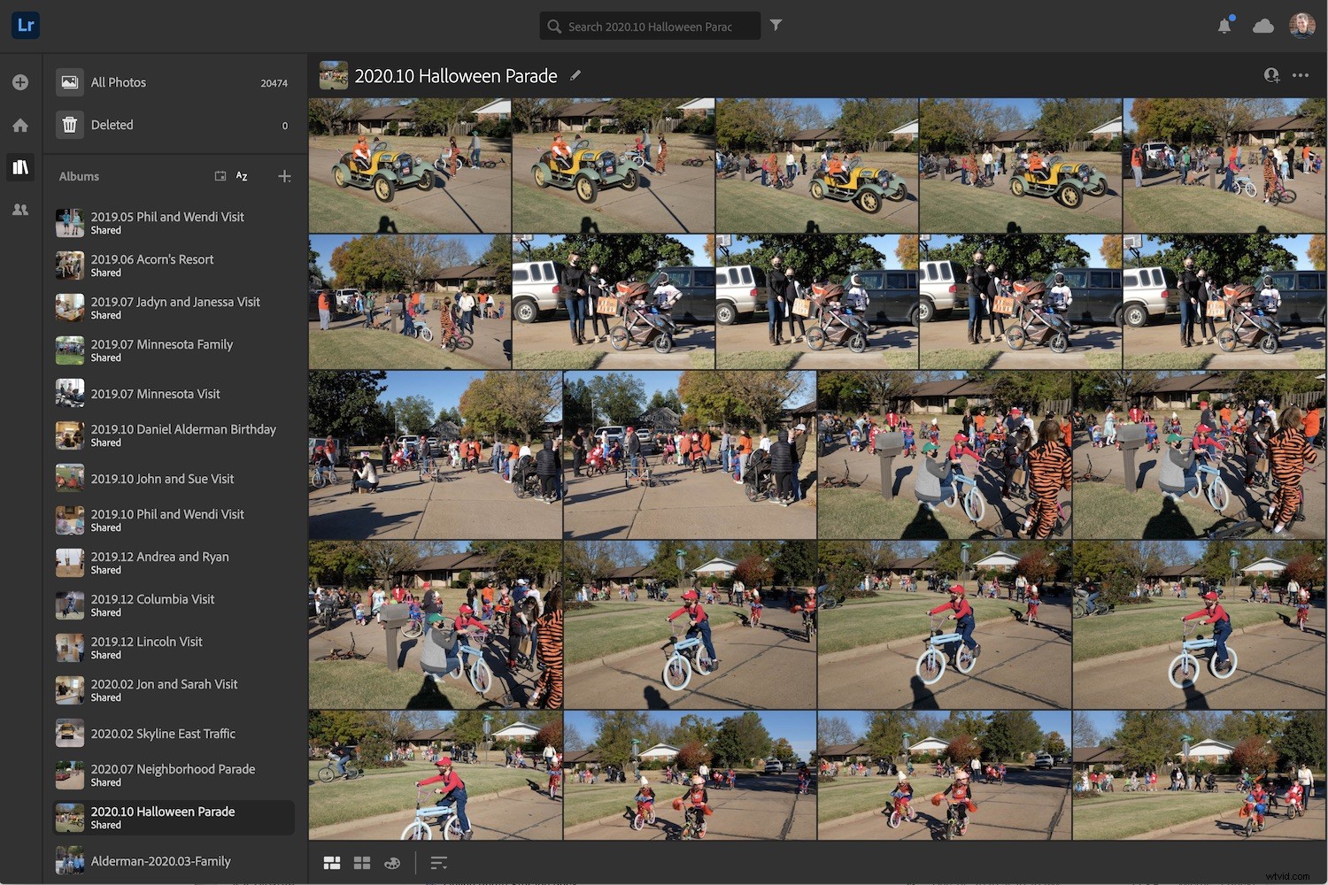The image size is (1328, 885).
Task: Select the All Photos tab
Action: (118, 82)
